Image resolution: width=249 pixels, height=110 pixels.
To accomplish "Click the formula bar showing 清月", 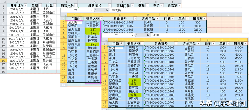I will [199, 35].
